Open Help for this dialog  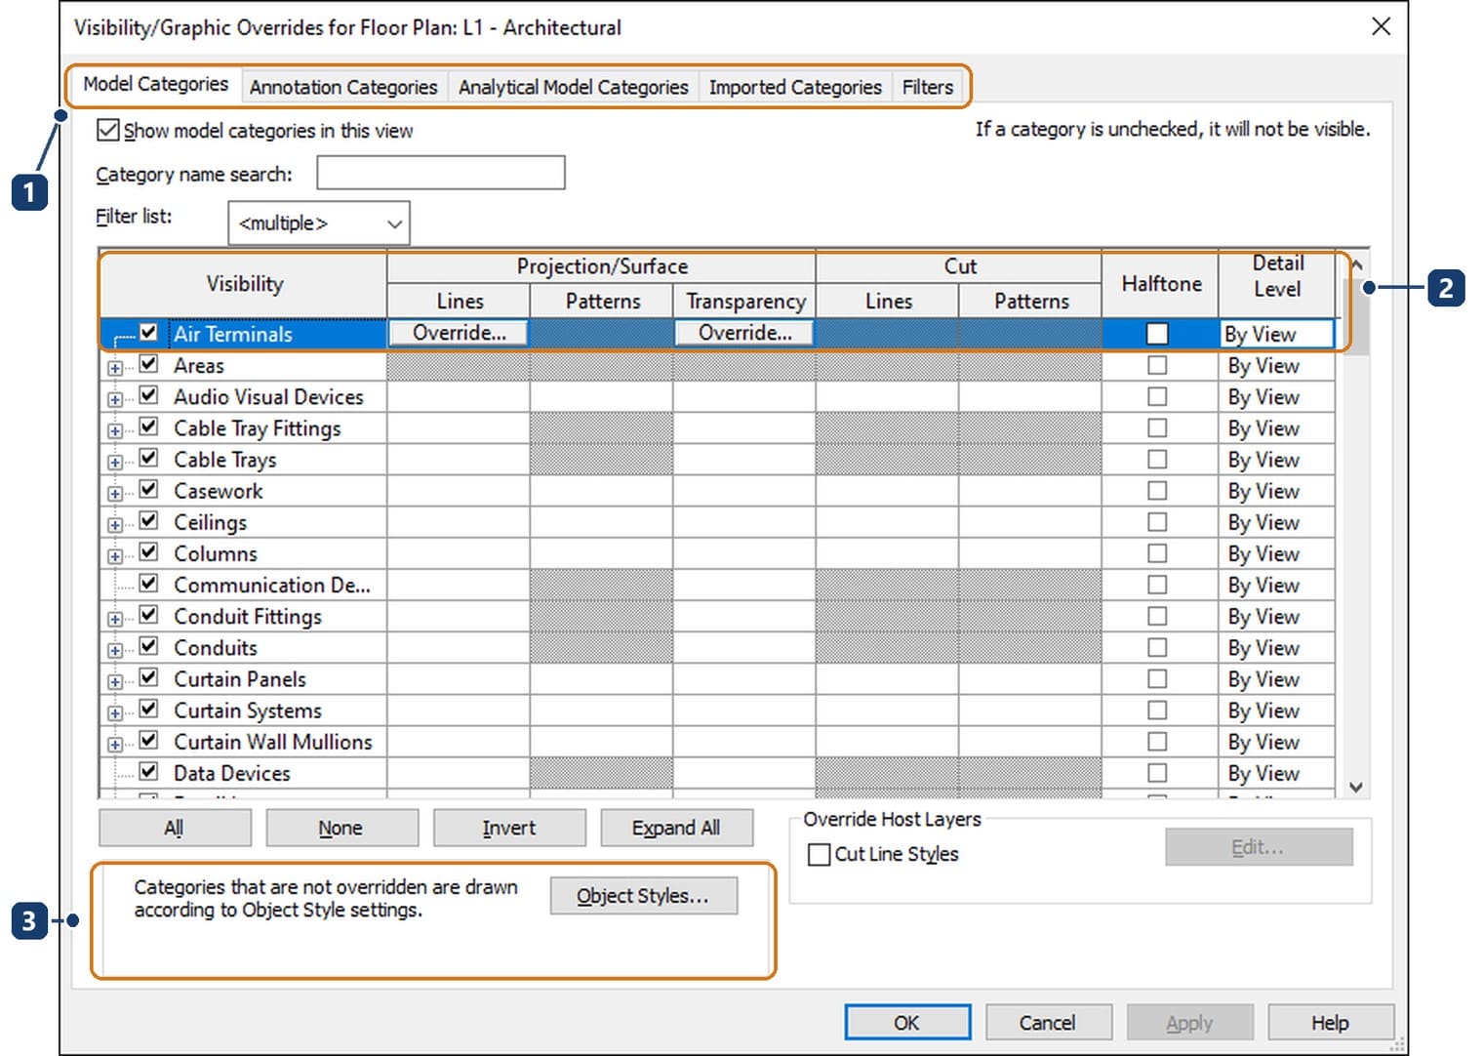point(1331,1022)
